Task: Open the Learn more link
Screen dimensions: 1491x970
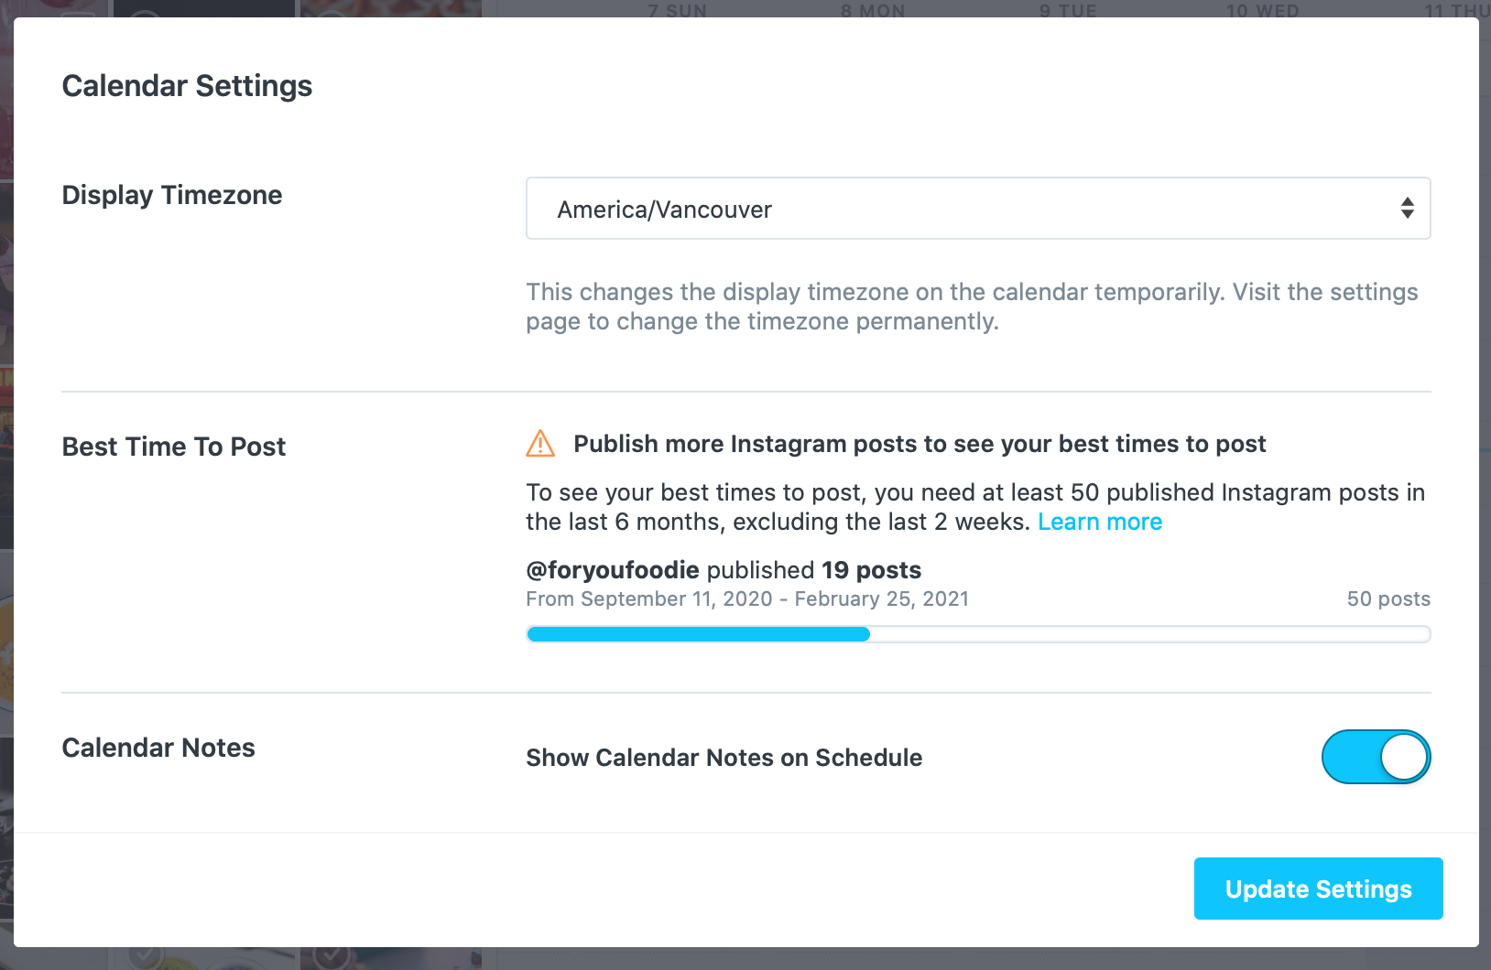Action: click(1100, 522)
